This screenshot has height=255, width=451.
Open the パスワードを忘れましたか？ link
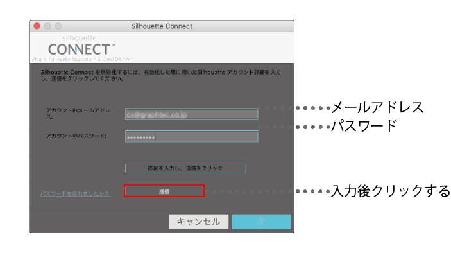click(75, 193)
